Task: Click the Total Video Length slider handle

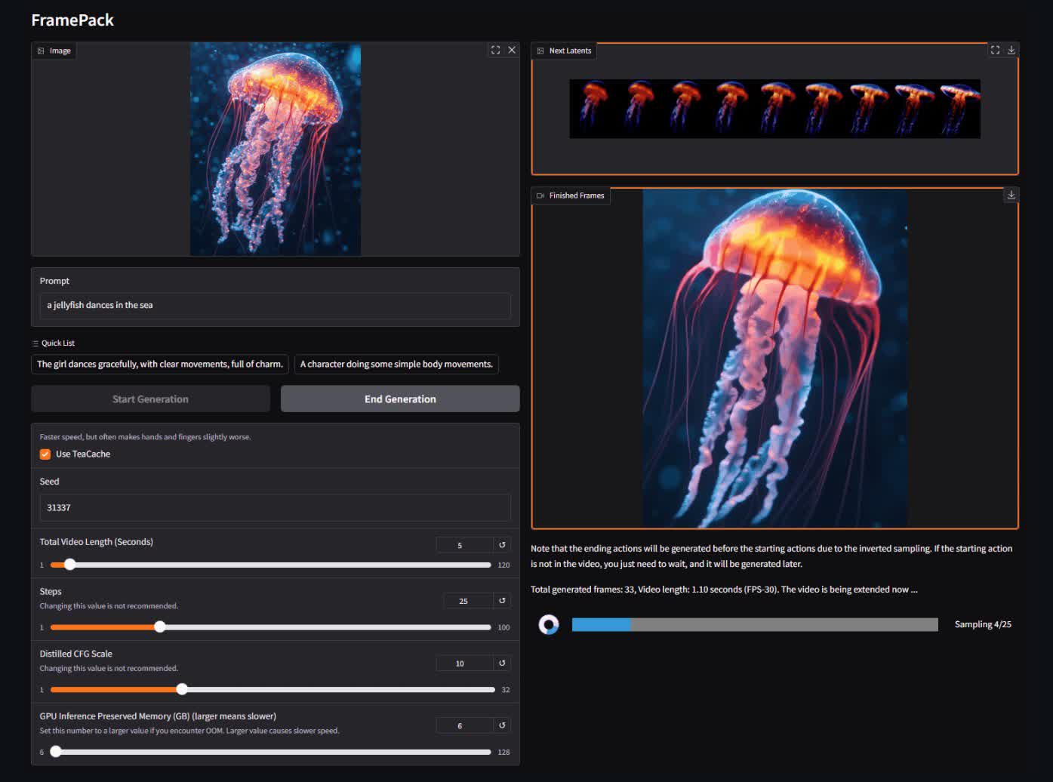Action: pos(69,565)
